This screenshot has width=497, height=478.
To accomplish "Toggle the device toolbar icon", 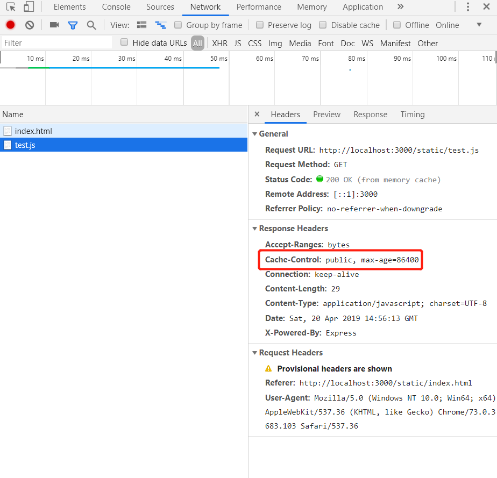I will [x=29, y=6].
